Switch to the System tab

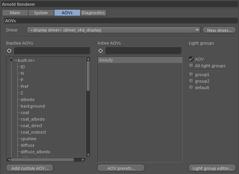(41, 13)
